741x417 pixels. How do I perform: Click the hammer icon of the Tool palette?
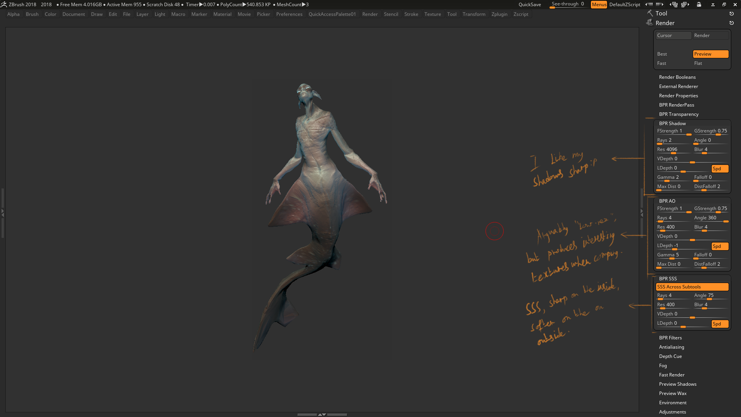click(650, 14)
